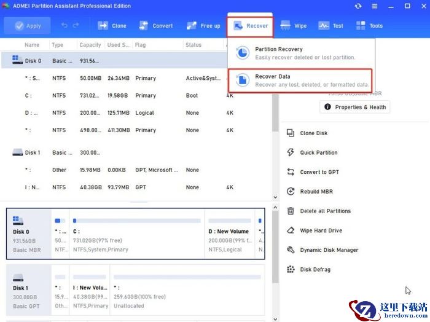Choose Partition Recovery from the dropdown
This screenshot has width=430, height=322.
point(300,53)
